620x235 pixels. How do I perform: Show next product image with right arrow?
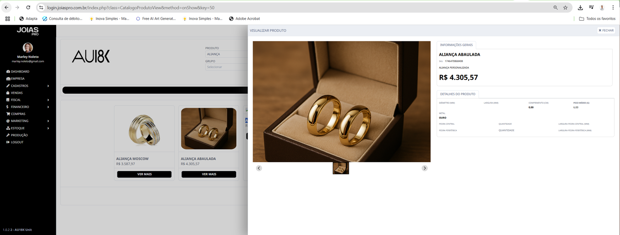425,168
